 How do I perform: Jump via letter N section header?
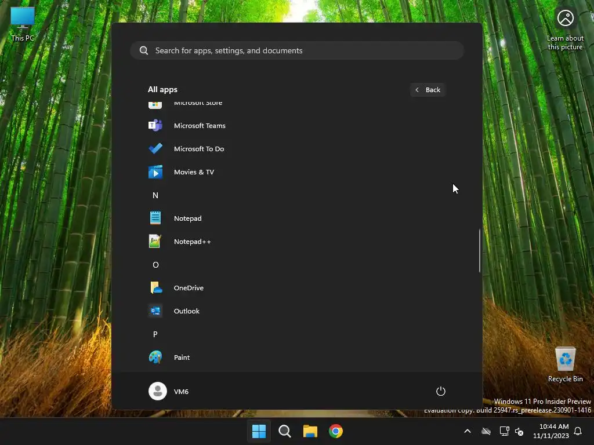click(x=155, y=195)
